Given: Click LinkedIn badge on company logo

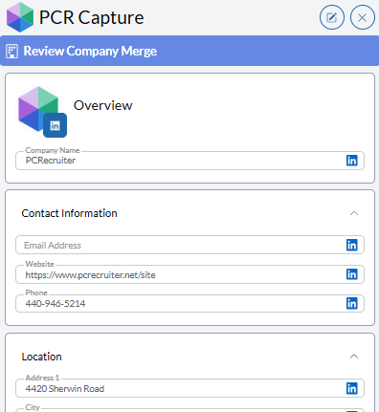Looking at the screenshot, I should 55,125.
